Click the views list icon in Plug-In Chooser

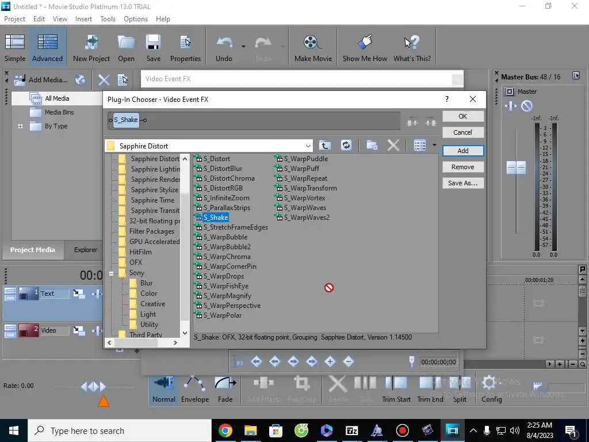tap(419, 145)
